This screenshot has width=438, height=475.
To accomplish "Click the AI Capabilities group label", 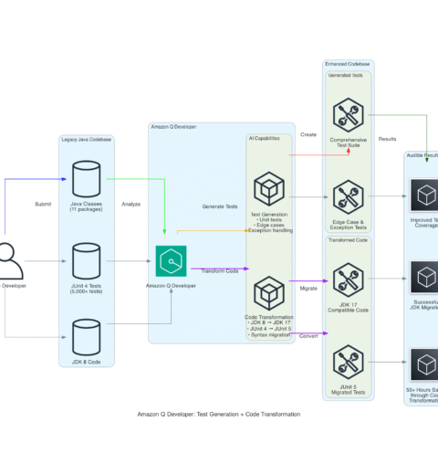I will pos(265,138).
